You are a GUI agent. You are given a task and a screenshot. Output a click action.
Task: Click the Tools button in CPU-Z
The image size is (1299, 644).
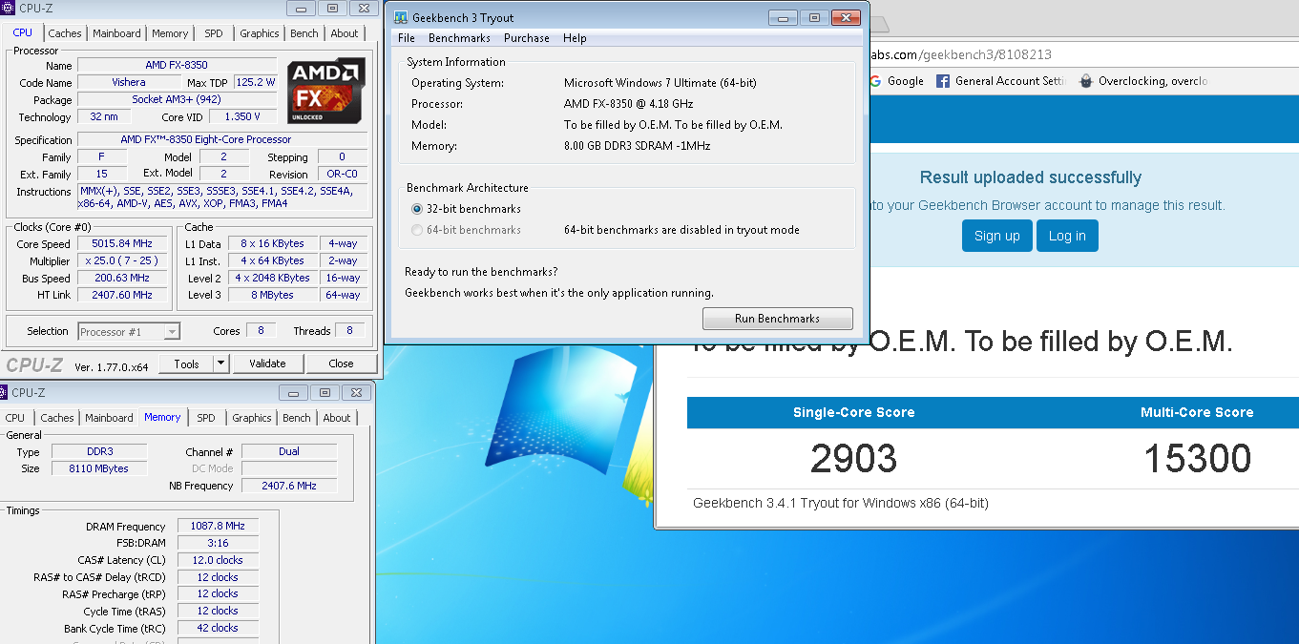(x=187, y=364)
